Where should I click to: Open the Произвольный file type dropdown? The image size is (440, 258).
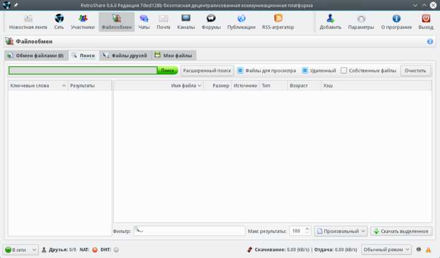[x=341, y=231]
